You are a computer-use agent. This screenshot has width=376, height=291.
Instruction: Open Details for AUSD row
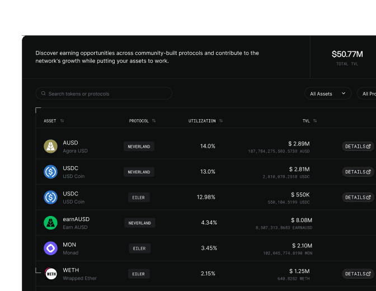[358, 147]
